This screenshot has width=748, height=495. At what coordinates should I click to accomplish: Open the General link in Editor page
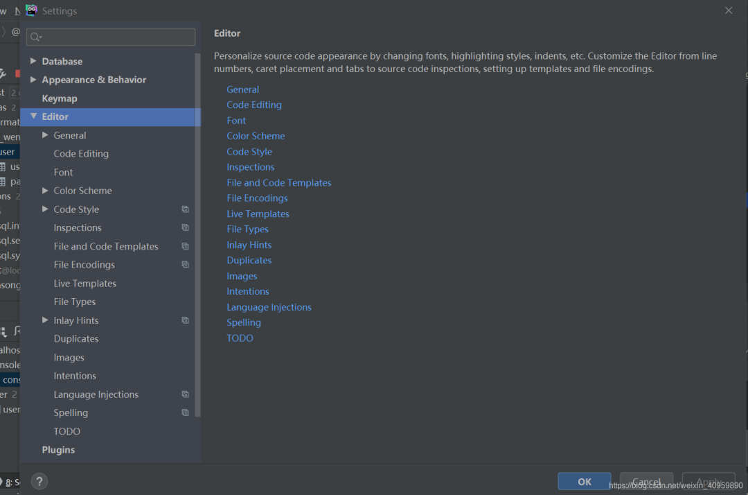(x=243, y=89)
